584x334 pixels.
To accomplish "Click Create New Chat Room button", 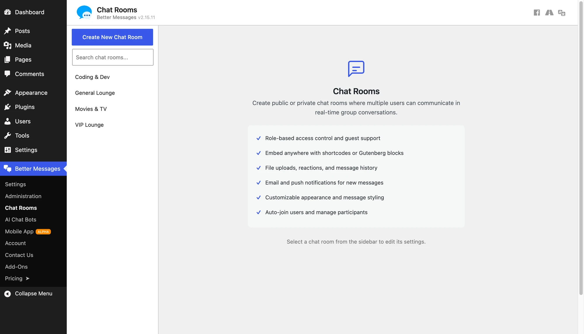I will (112, 37).
